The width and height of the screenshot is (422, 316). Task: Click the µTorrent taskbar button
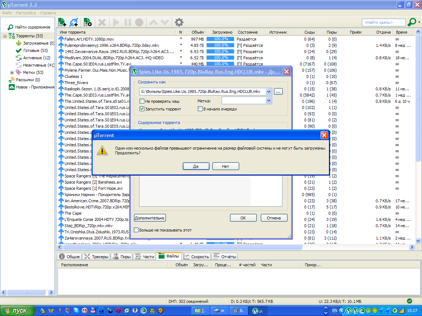coord(258,311)
